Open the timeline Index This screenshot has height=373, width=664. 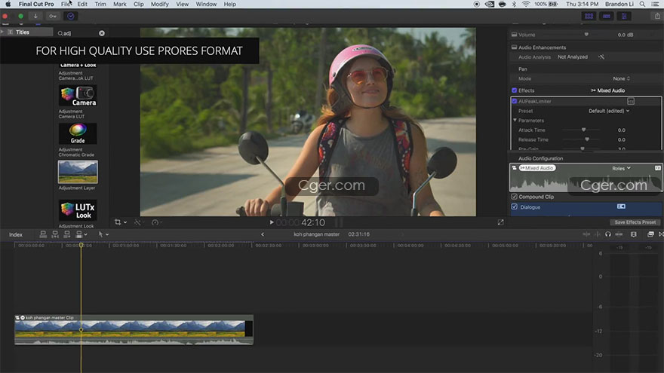[16, 234]
